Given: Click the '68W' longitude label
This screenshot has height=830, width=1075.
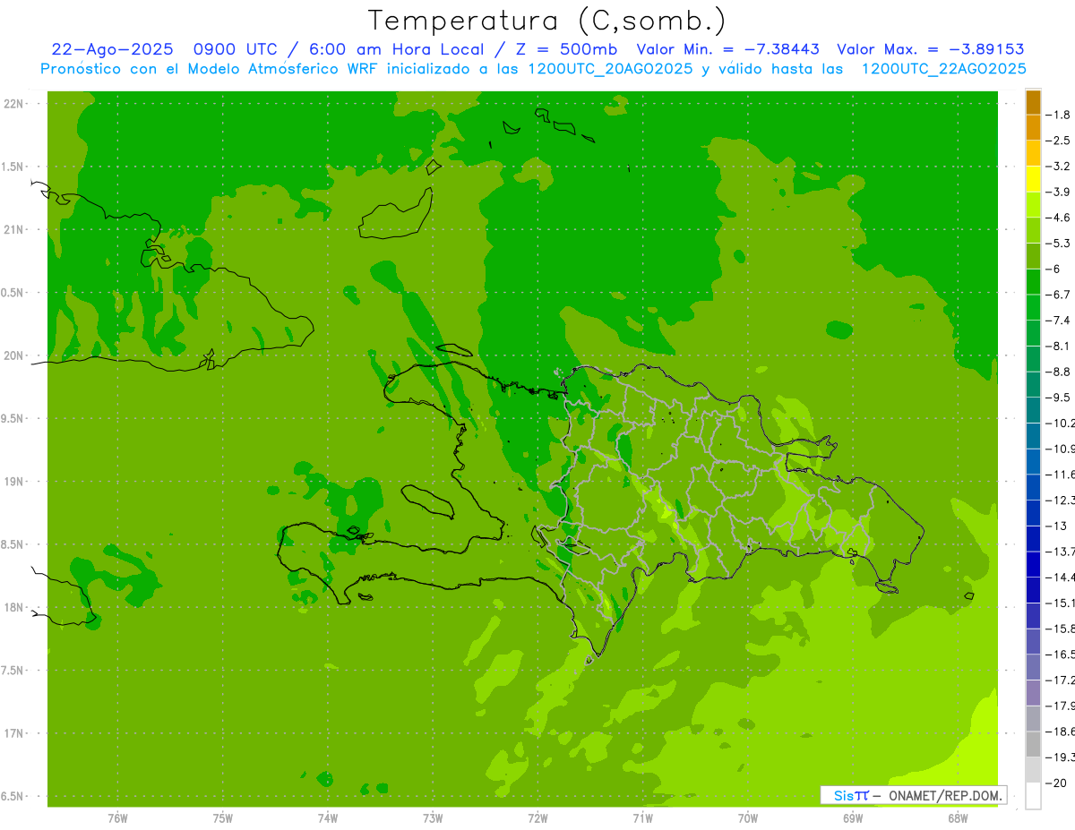Looking at the screenshot, I should [958, 817].
